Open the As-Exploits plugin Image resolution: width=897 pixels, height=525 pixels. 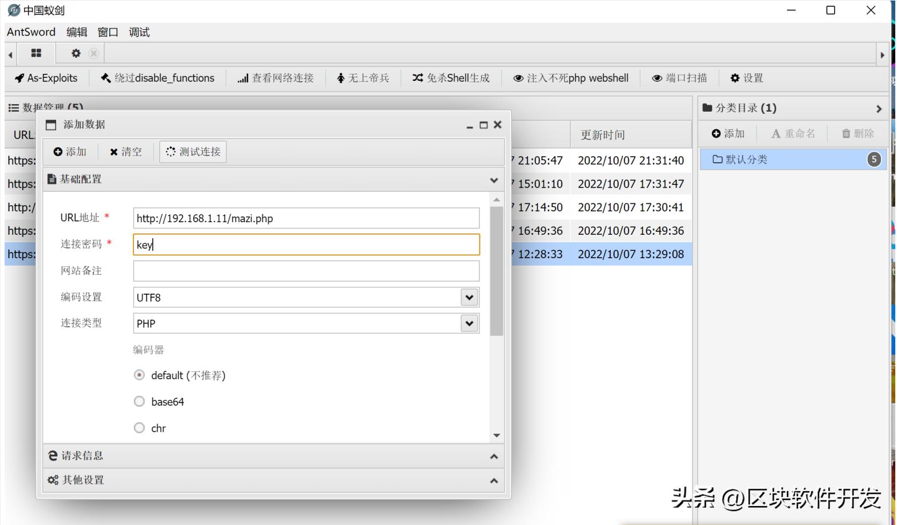(x=46, y=78)
